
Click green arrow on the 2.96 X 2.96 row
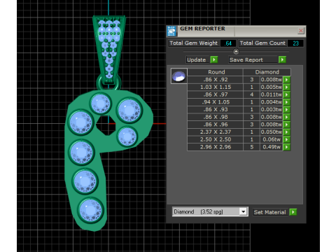[286, 147]
